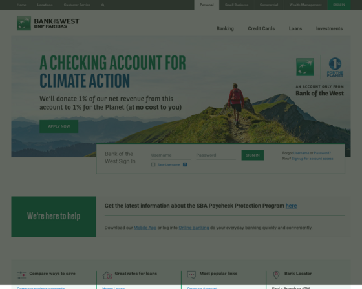Click the 1% for the Planet badge
Screen dimensions: 362x289
pos(335,67)
